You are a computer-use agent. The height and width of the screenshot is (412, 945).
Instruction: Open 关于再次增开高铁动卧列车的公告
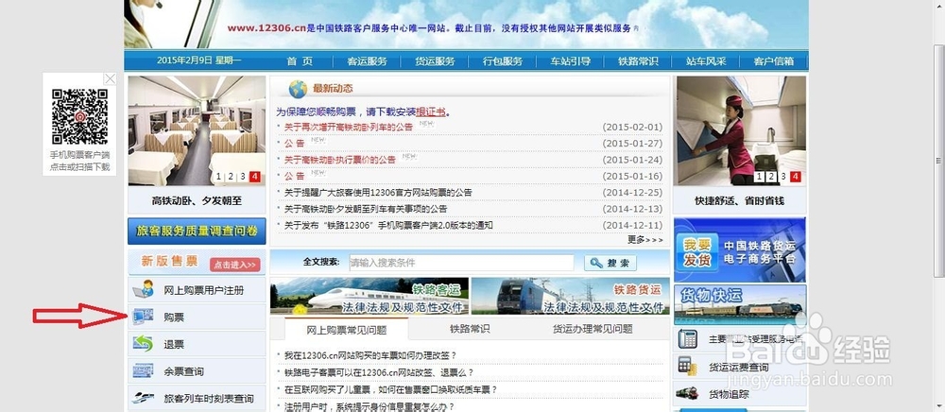click(x=349, y=127)
